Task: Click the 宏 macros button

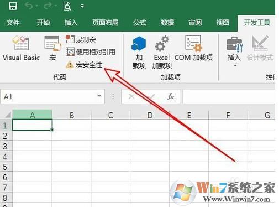Action: point(52,48)
